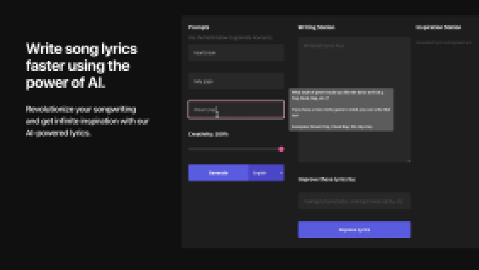Click the Improve these lyrics by text box
Screen dimensions: 479x270
[354, 201]
